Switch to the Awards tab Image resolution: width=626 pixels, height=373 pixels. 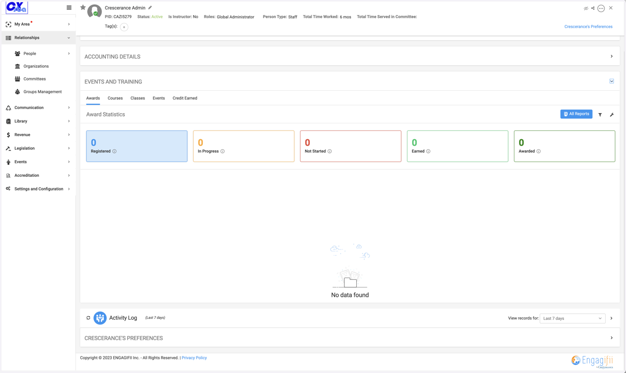point(93,98)
